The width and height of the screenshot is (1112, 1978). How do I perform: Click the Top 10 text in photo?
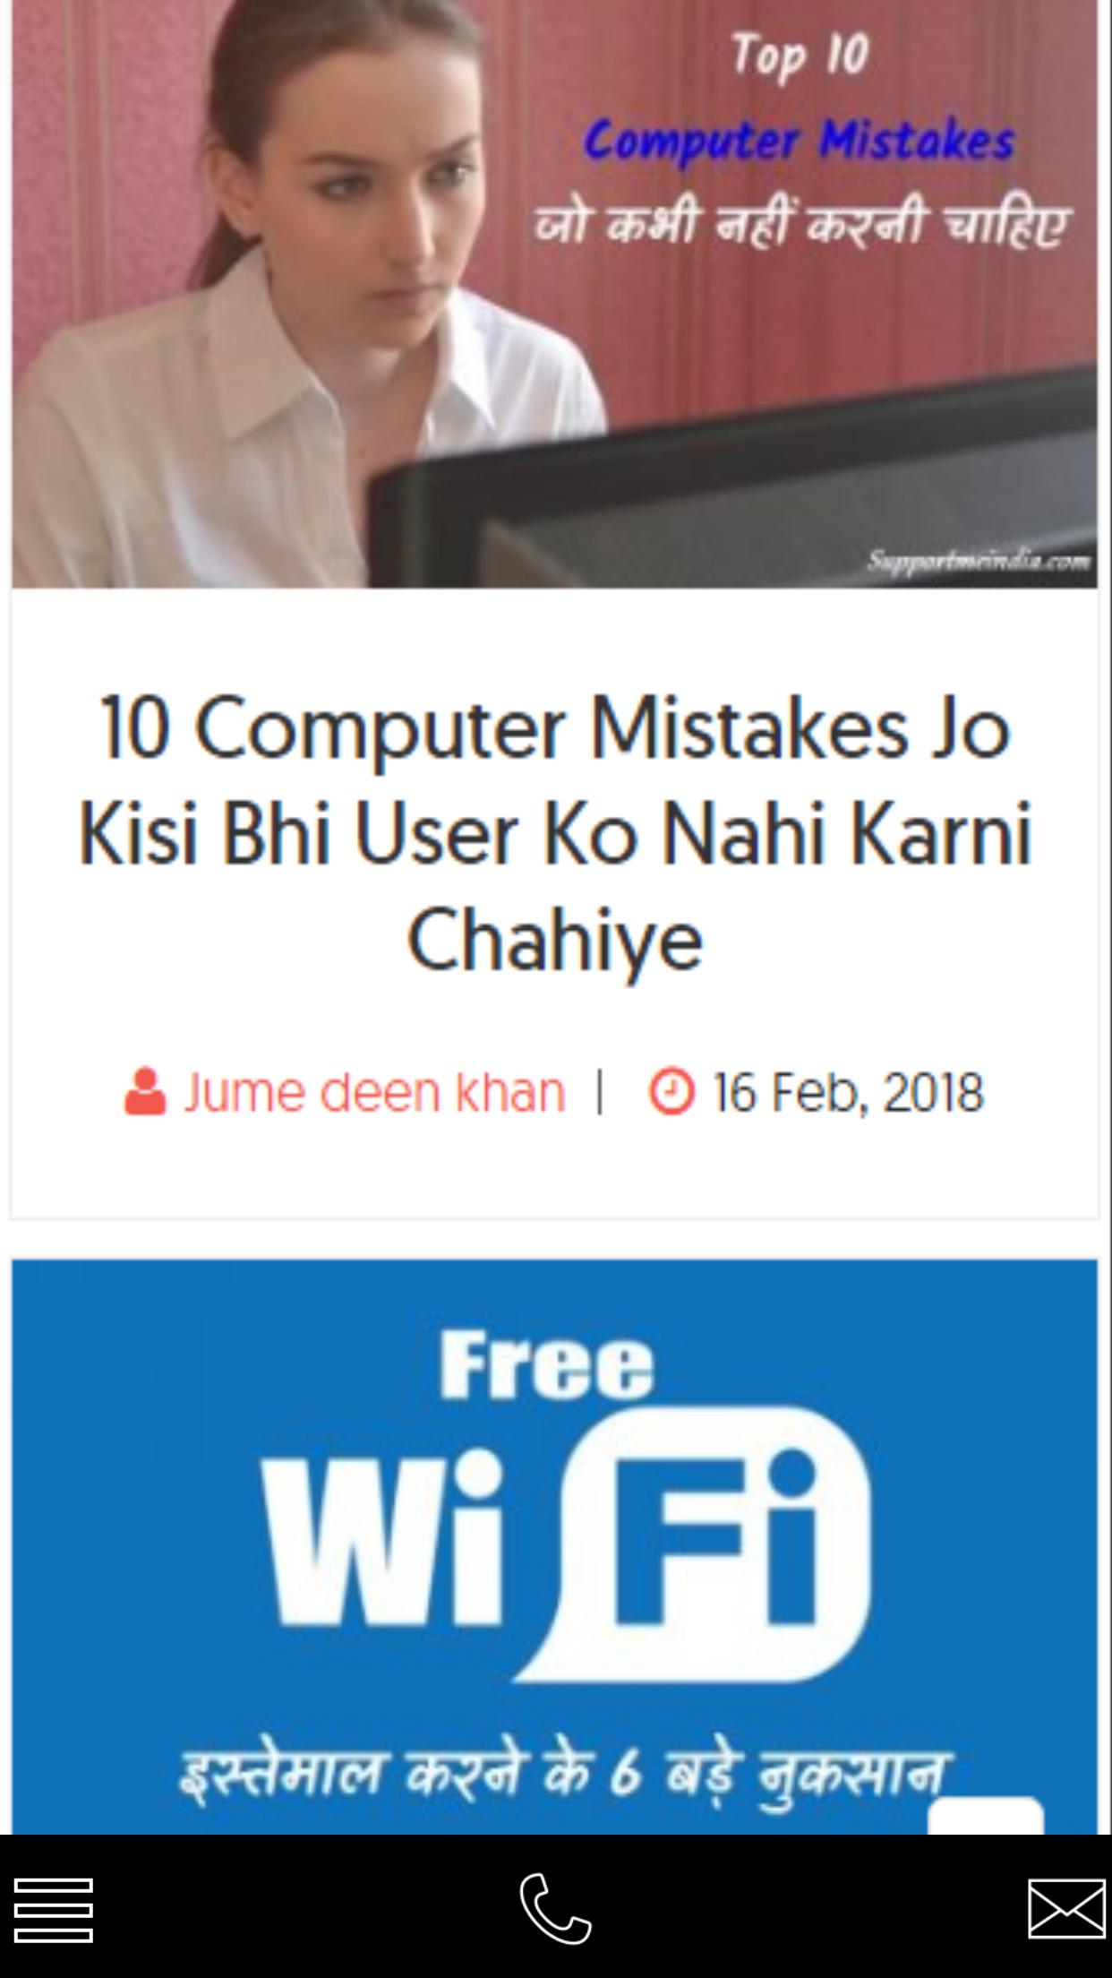[x=800, y=56]
